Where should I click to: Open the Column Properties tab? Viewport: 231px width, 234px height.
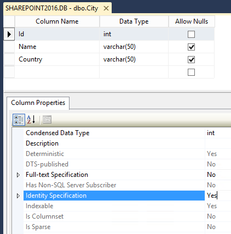(38, 103)
